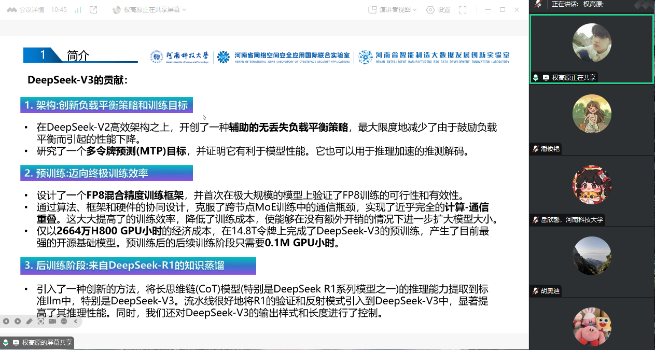Viewport: 655px width, 350px height.
Task: Open the 演讲者视图 view dropdown
Action: point(392,9)
